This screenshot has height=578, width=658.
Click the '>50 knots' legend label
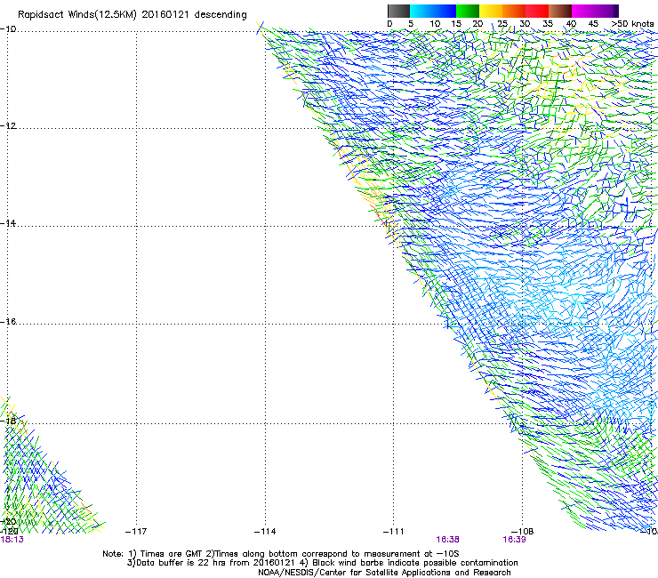632,24
